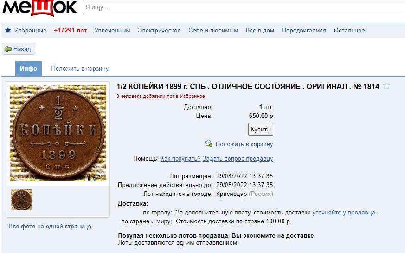Open the Передвигаемся category menu
The height and width of the screenshot is (253, 405).
click(304, 31)
